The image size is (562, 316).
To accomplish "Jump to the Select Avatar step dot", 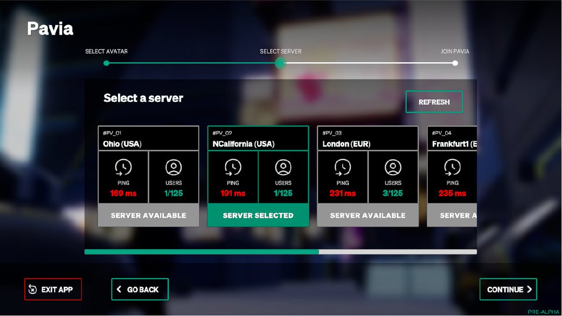I will pos(106,63).
